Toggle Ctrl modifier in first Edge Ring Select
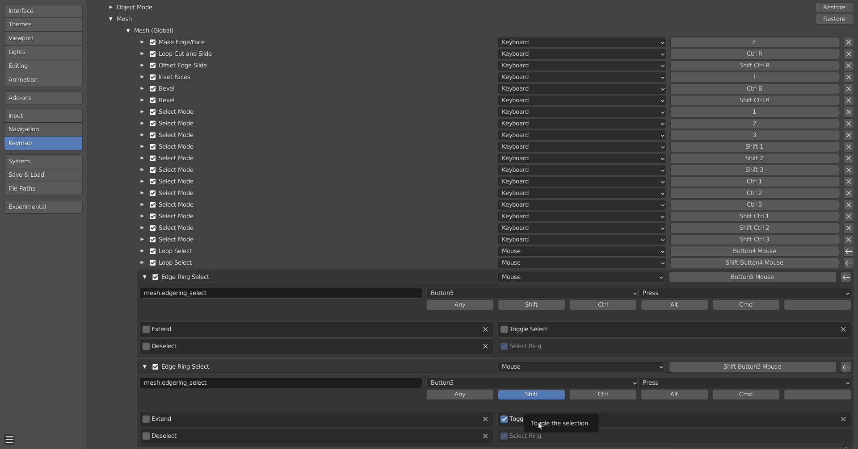 (x=603, y=305)
